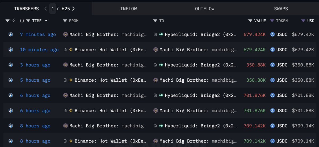
Task: Click contract document icon before Binance on 10 minutes row
Action: pos(65,50)
